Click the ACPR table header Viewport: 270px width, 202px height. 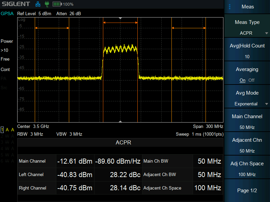123,142
